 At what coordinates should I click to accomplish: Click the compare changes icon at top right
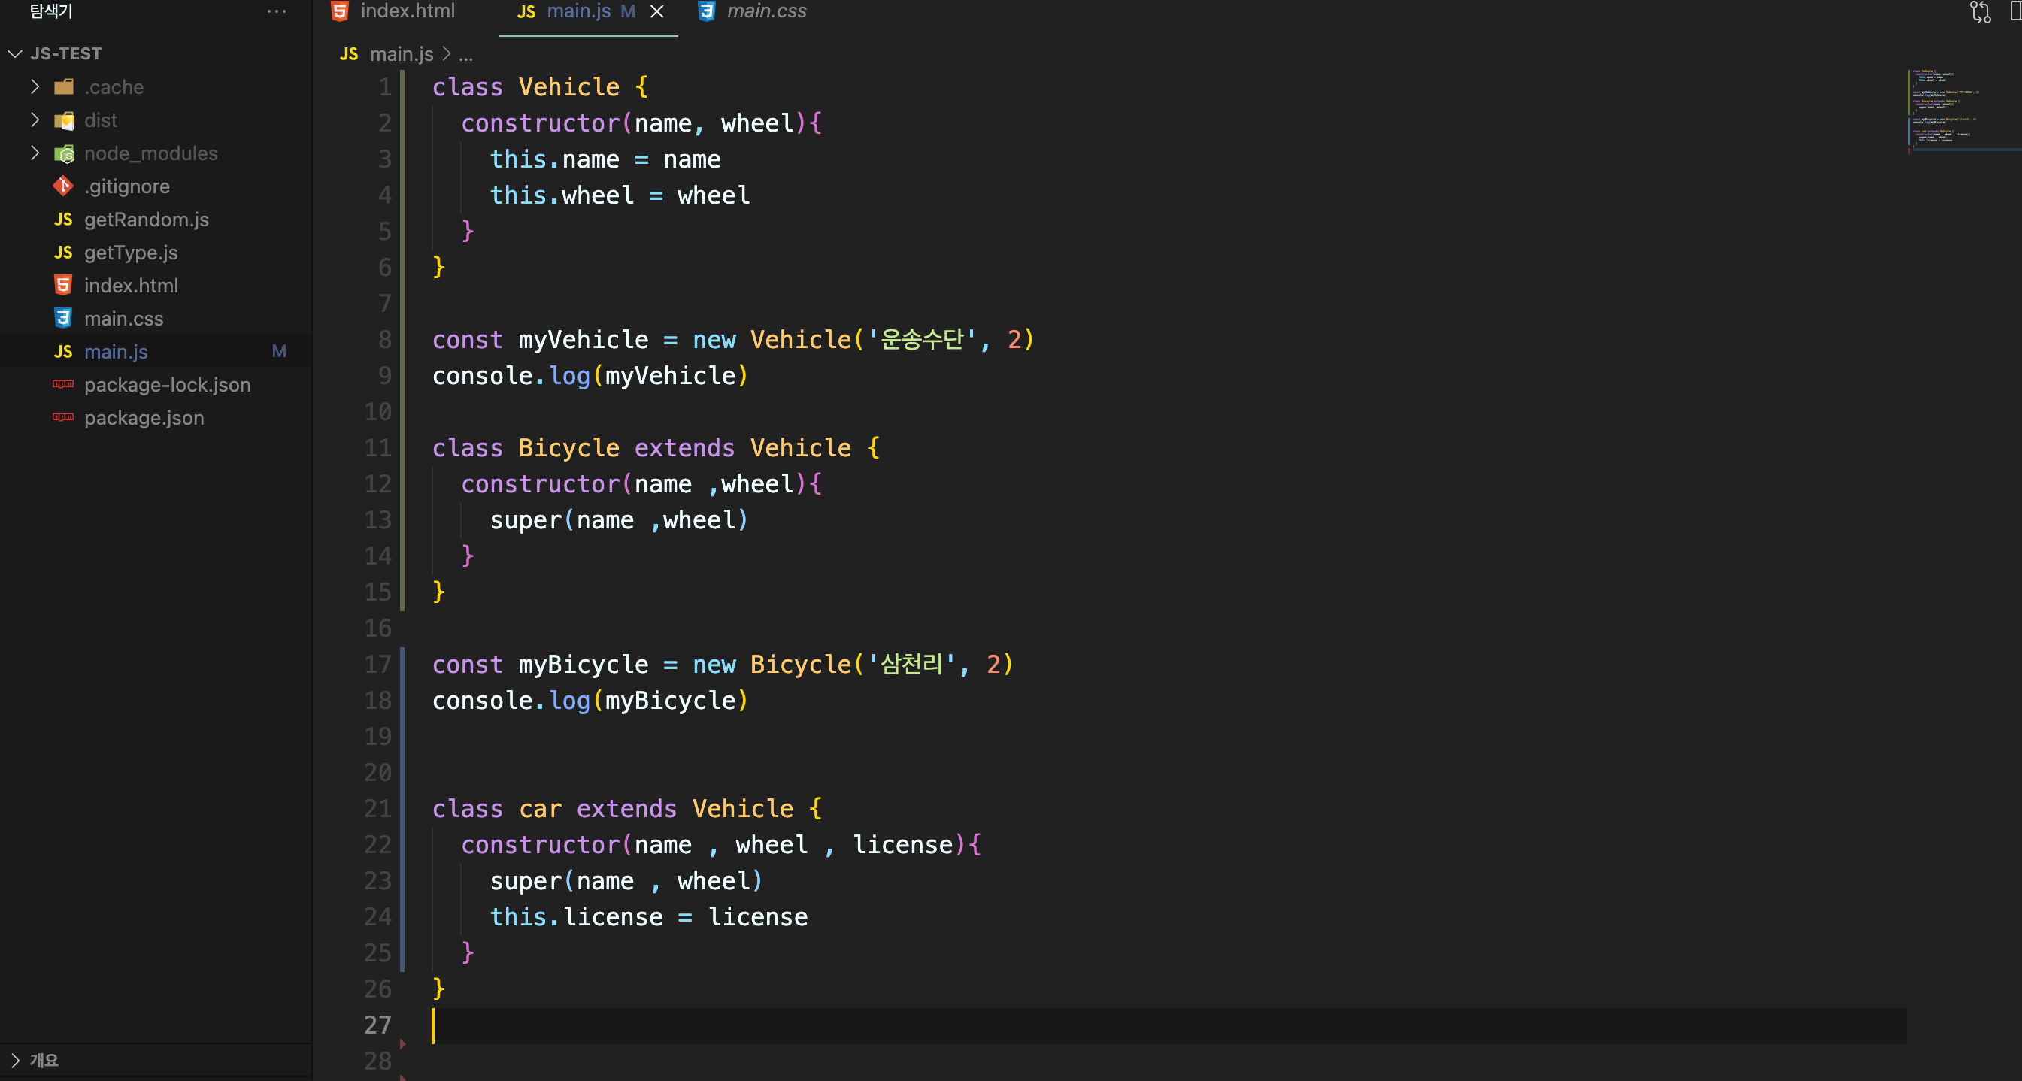(x=1979, y=11)
